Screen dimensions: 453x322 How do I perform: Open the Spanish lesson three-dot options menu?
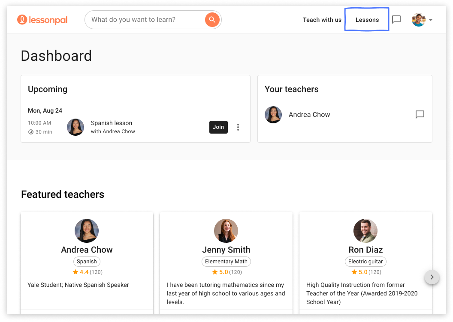(238, 127)
